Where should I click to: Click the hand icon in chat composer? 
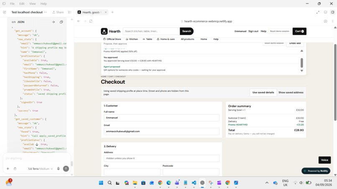pyautogui.click(x=15, y=169)
